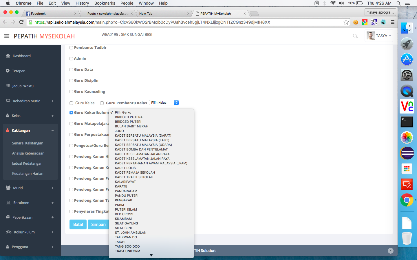Choose PANCARAGAM from the list
Image resolution: width=417 pixels, height=260 pixels.
[x=151, y=191]
